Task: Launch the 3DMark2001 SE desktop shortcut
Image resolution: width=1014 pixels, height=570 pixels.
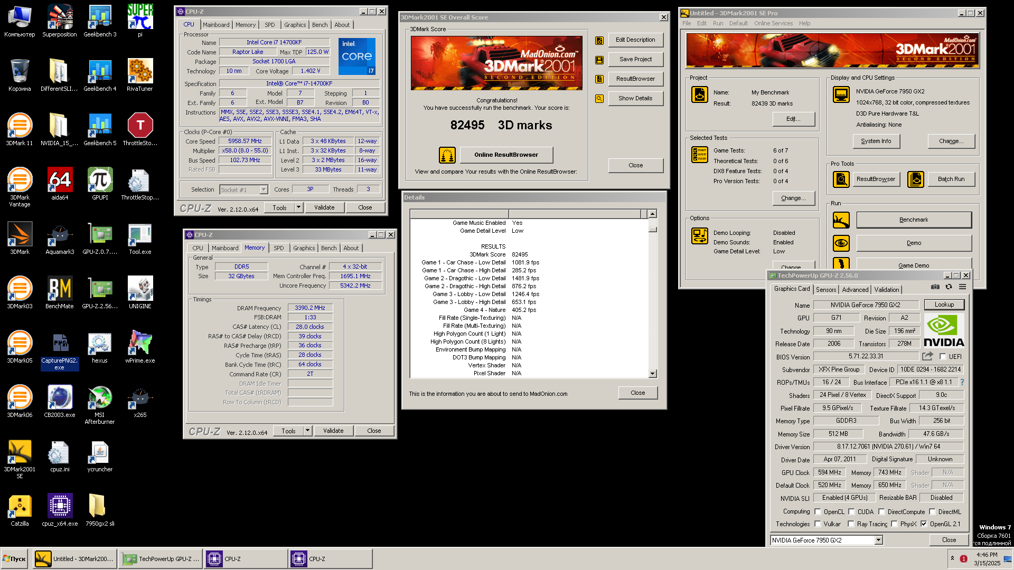Action: tap(20, 459)
